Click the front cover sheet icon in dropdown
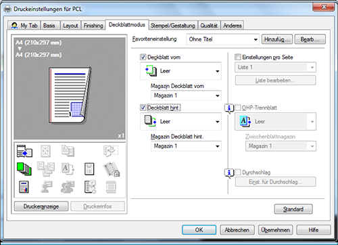The width and height of the screenshot is (338, 245). click(x=151, y=71)
